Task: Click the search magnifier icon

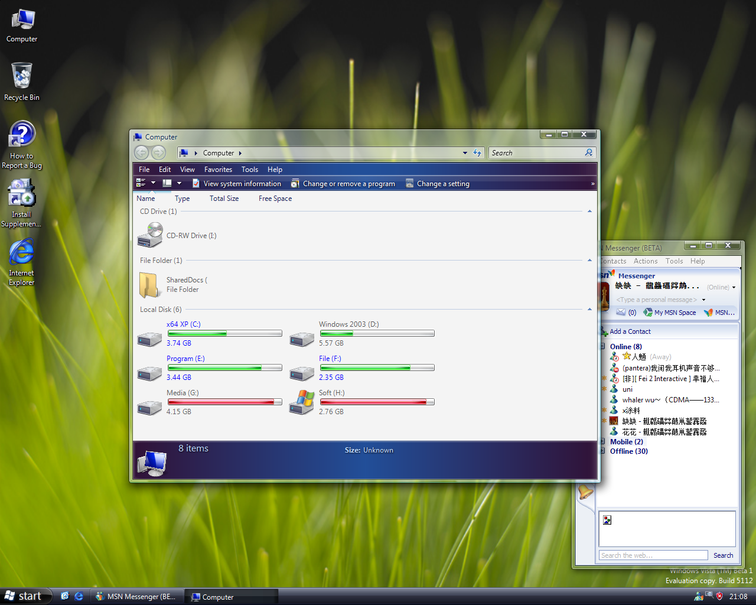Action: click(x=589, y=152)
